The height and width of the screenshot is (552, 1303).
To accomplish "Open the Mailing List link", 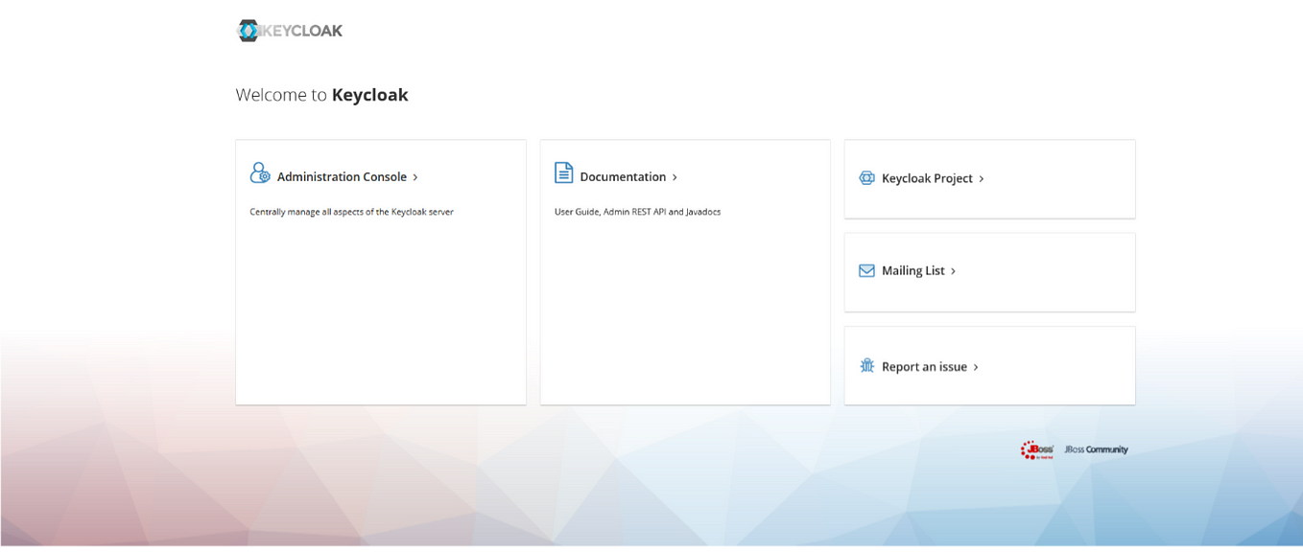I will (913, 271).
